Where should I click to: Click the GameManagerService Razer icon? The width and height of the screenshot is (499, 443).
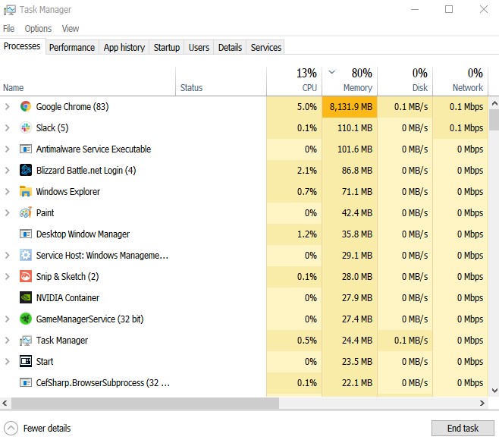26,319
